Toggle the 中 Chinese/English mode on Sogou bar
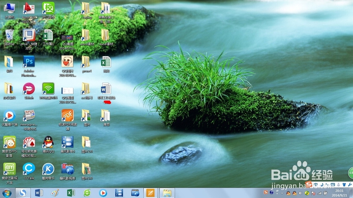 [316, 185]
